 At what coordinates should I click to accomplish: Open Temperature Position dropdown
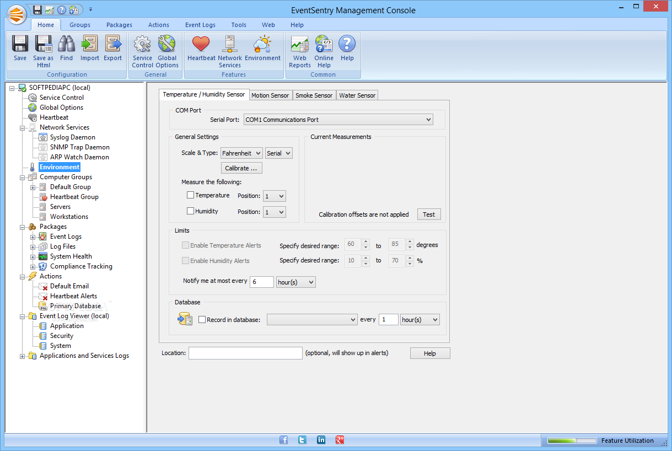[275, 196]
